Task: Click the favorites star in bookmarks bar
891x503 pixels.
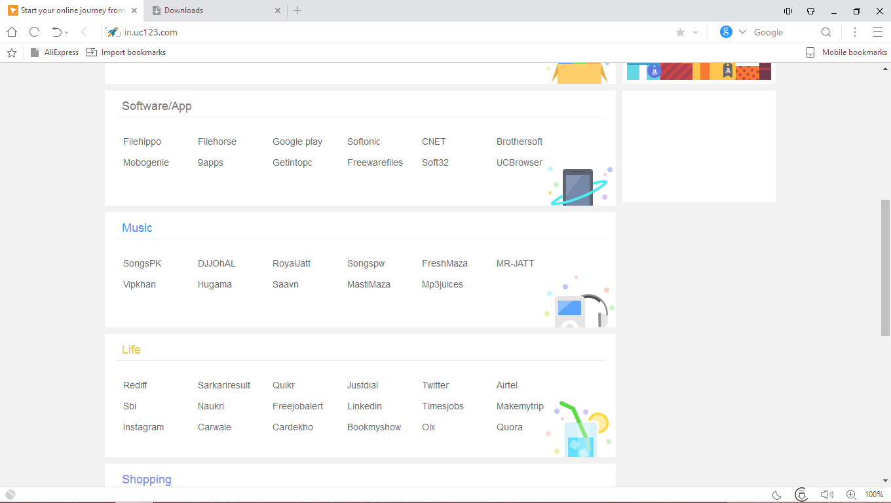Action: 12,52
